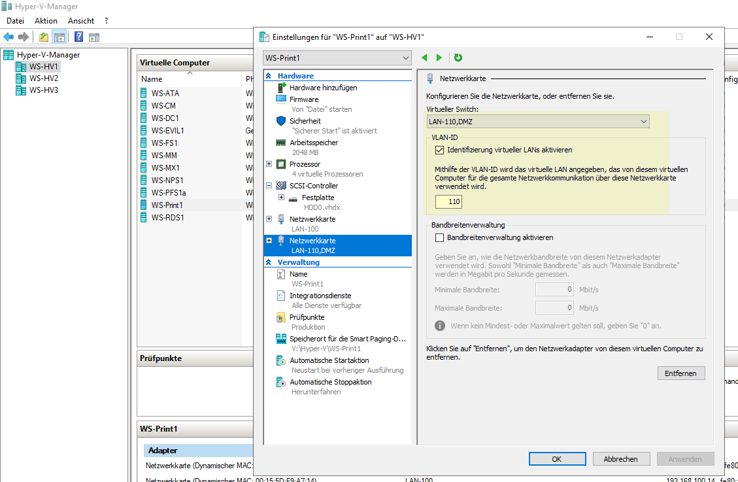
Task: Select the Netzwerkkarte LAN-100 adapter icon
Action: pos(281,219)
